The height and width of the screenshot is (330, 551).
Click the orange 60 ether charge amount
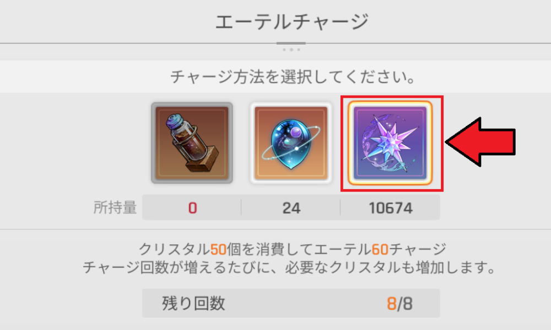(380, 250)
